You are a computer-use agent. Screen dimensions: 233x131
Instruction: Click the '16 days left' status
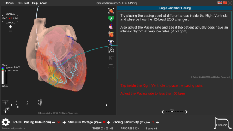(151, 129)
